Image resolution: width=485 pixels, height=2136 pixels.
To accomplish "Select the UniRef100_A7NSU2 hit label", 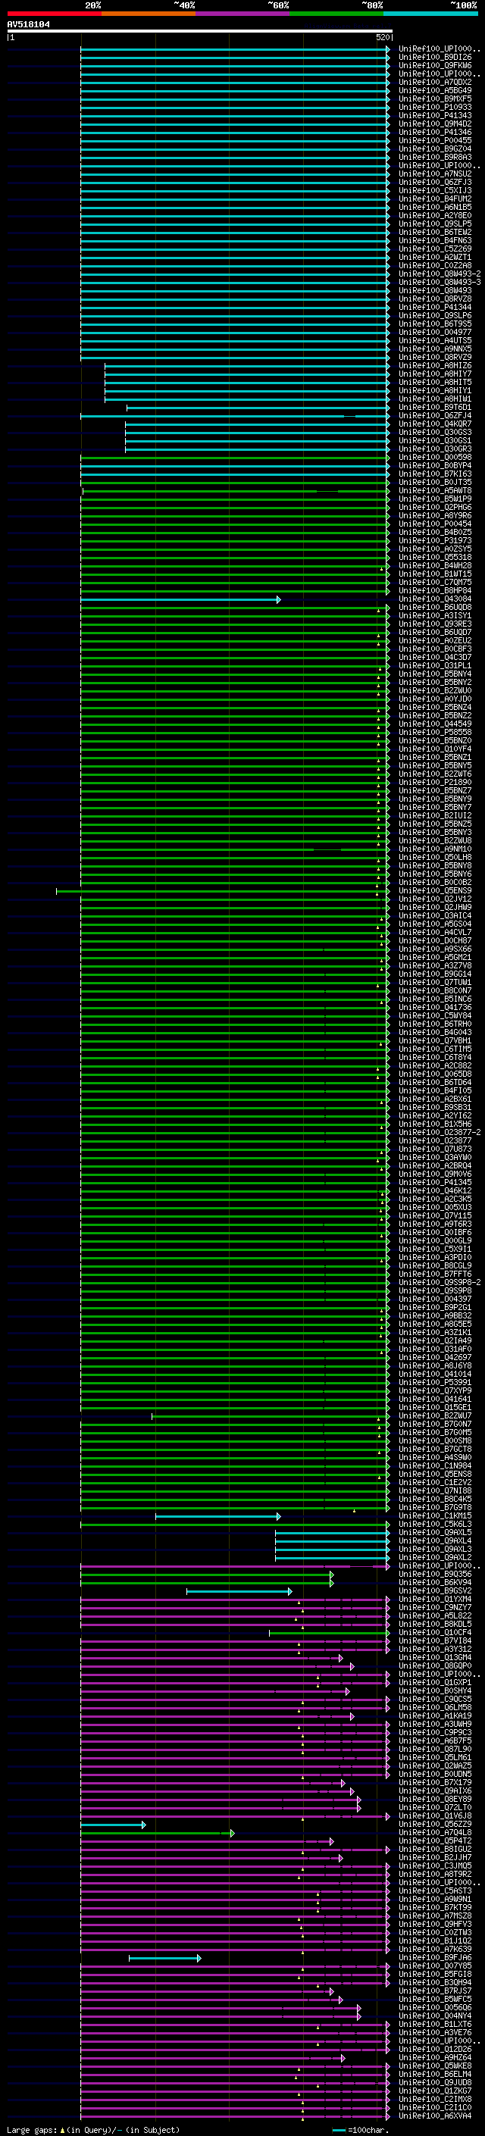I will [435, 175].
